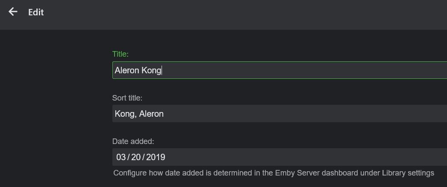Viewport: 447px width, 187px height.
Task: Click the date added help text
Action: tap(273, 173)
